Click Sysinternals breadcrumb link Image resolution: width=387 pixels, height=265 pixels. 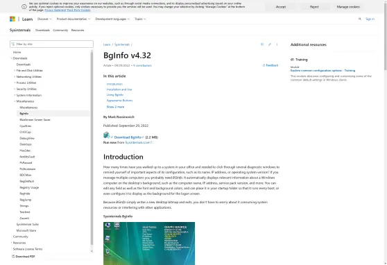point(122,44)
